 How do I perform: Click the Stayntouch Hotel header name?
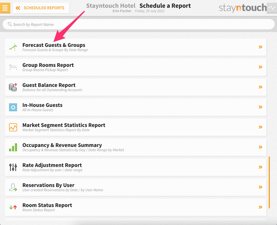pyautogui.click(x=111, y=6)
